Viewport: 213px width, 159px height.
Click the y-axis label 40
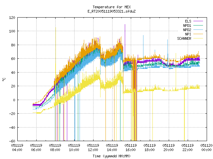point(13,73)
